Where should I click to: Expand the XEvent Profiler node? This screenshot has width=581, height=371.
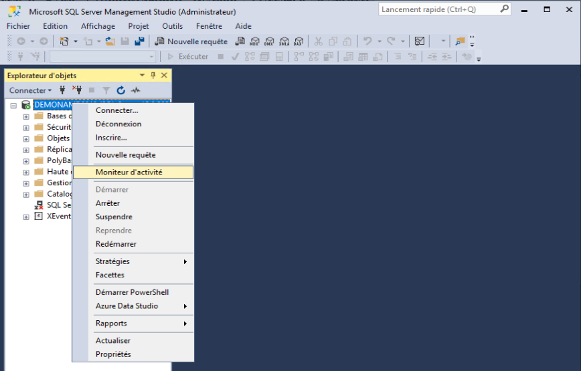pyautogui.click(x=26, y=217)
